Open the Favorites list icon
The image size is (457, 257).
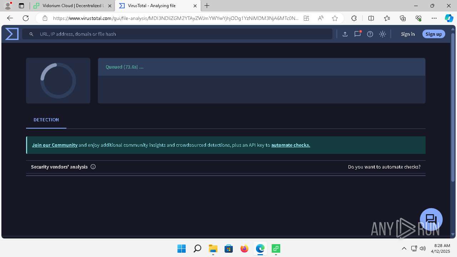pyautogui.click(x=387, y=18)
